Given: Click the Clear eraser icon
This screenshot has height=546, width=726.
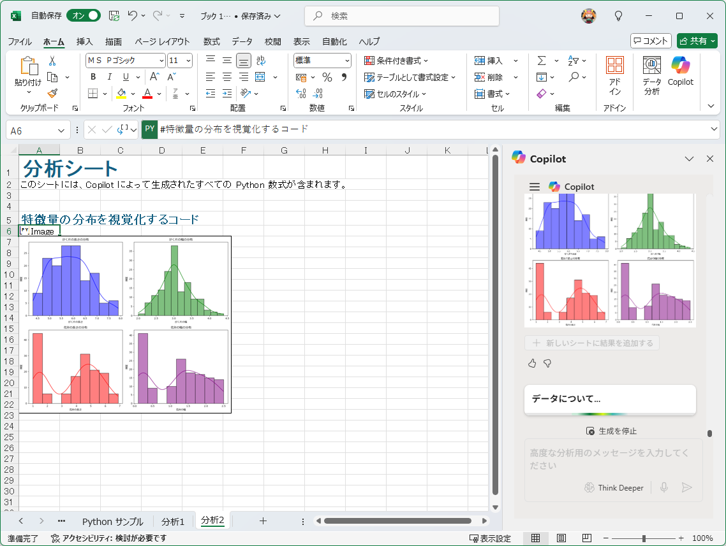Looking at the screenshot, I should tap(541, 94).
